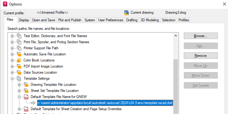
Task: Select the Printer Support File Path label
Action: click(41, 48)
